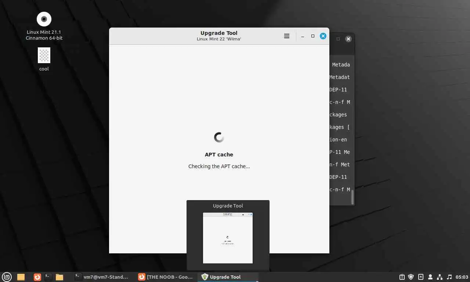Click 'Metada' line in the terminal window
Viewport: 470px width, 282px height.
click(341, 65)
